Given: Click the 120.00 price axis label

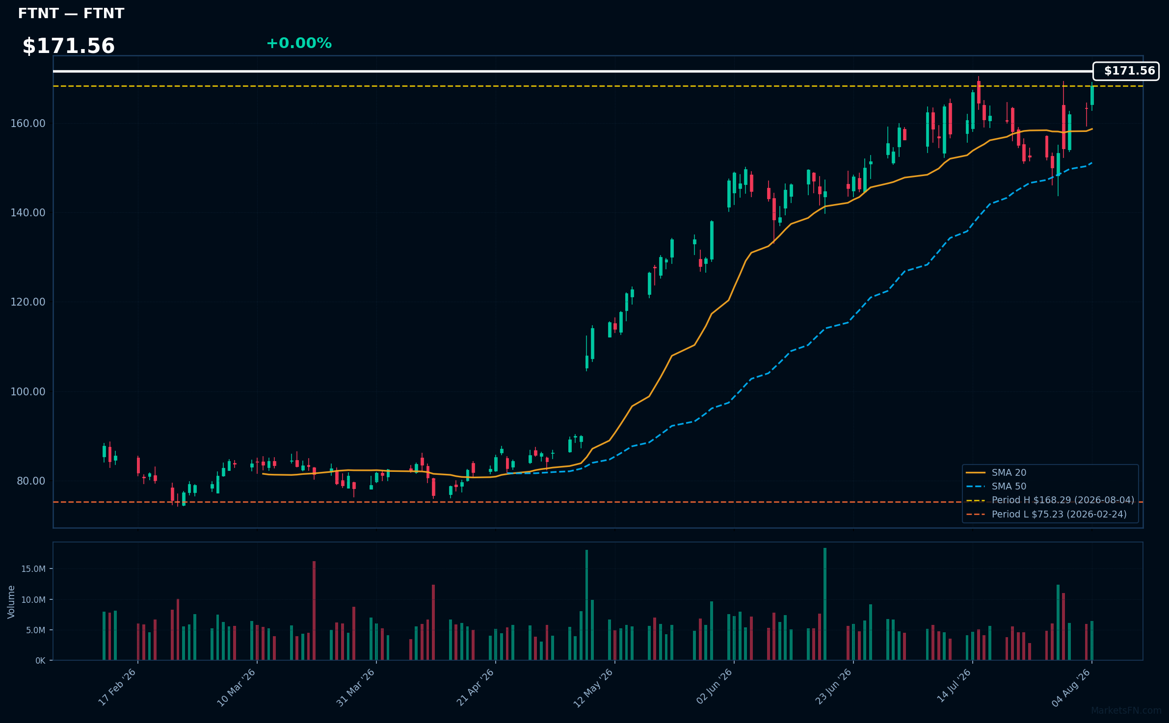Looking at the screenshot, I should pos(28,302).
